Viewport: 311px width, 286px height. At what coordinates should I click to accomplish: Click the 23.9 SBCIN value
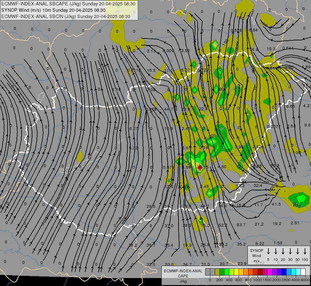[x=242, y=263]
